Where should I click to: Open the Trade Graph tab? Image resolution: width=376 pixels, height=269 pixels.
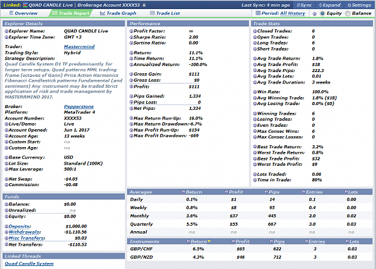pos(118,13)
